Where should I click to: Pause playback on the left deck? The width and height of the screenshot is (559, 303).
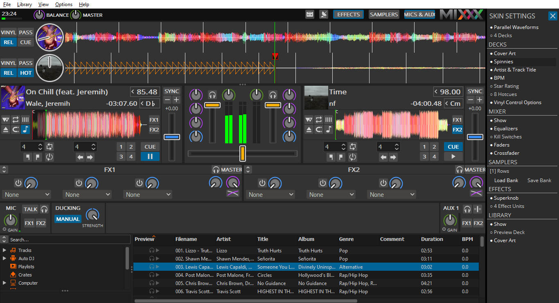click(x=150, y=156)
